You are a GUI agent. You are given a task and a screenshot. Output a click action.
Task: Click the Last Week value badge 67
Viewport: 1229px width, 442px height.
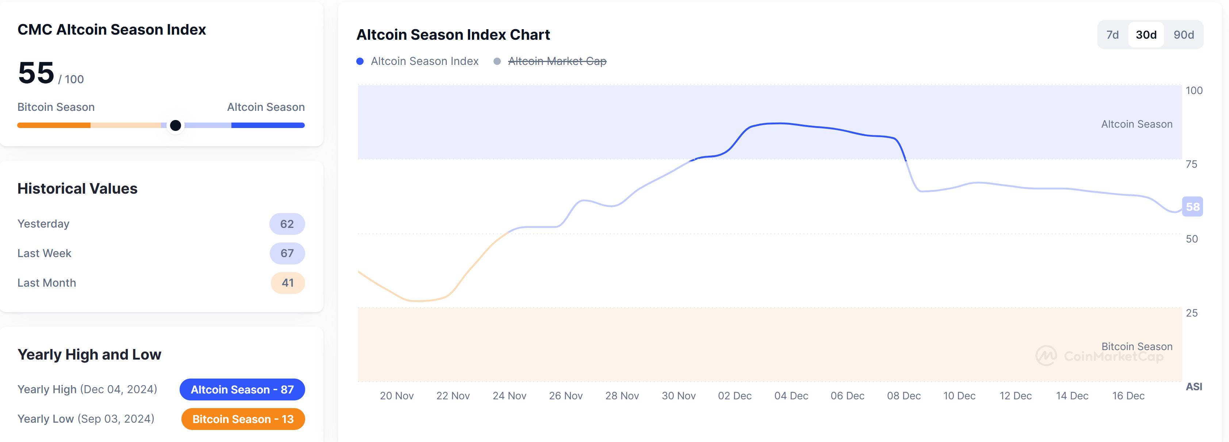pyautogui.click(x=287, y=253)
